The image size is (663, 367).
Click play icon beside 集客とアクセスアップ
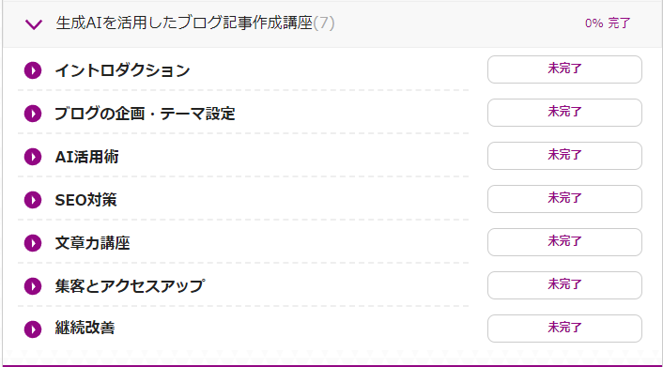click(x=33, y=286)
